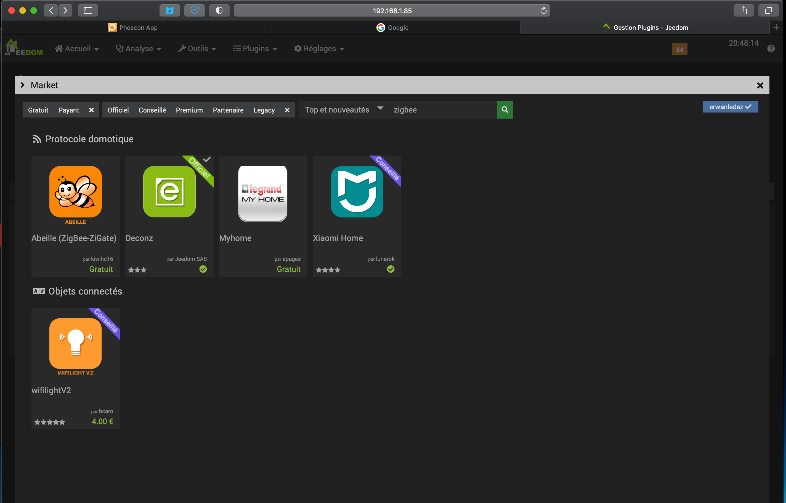Toggle the Officiel certification filter
Viewport: 786px width, 503px height.
[x=118, y=110]
